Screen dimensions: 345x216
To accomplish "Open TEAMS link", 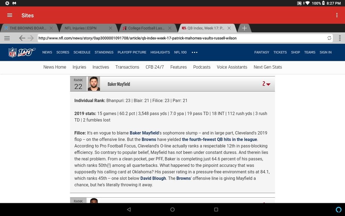I will (x=309, y=53).
